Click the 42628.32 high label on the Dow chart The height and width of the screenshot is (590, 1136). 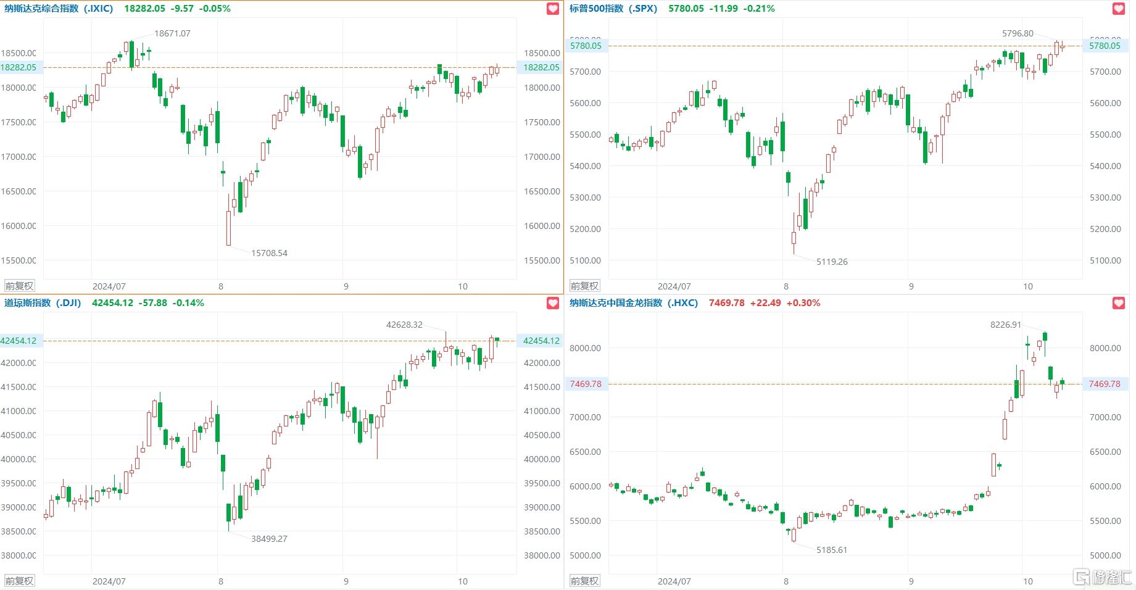point(404,325)
